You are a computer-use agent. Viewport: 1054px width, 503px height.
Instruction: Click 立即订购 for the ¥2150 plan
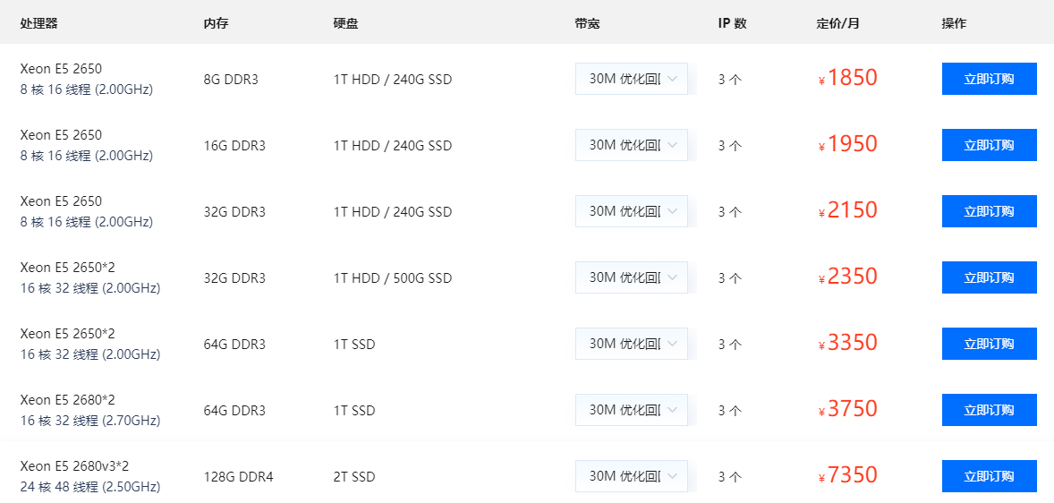(989, 211)
